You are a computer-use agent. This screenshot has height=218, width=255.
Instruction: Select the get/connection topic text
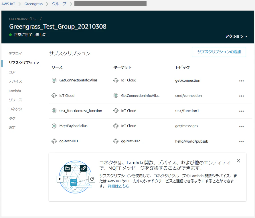click(188, 81)
